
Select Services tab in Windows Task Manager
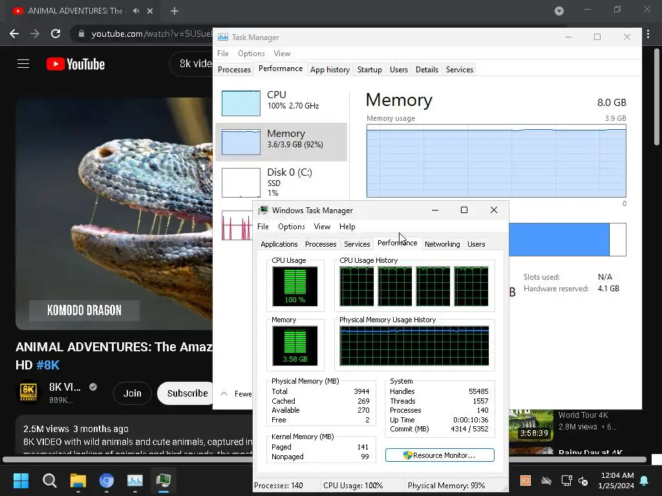(x=357, y=244)
